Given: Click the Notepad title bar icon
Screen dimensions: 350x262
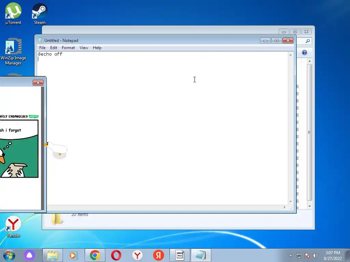Looking at the screenshot, I should 41,40.
